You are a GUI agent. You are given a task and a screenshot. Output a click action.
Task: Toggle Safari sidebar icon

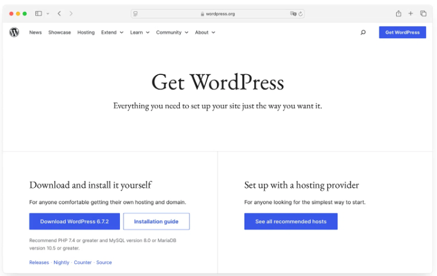38,13
